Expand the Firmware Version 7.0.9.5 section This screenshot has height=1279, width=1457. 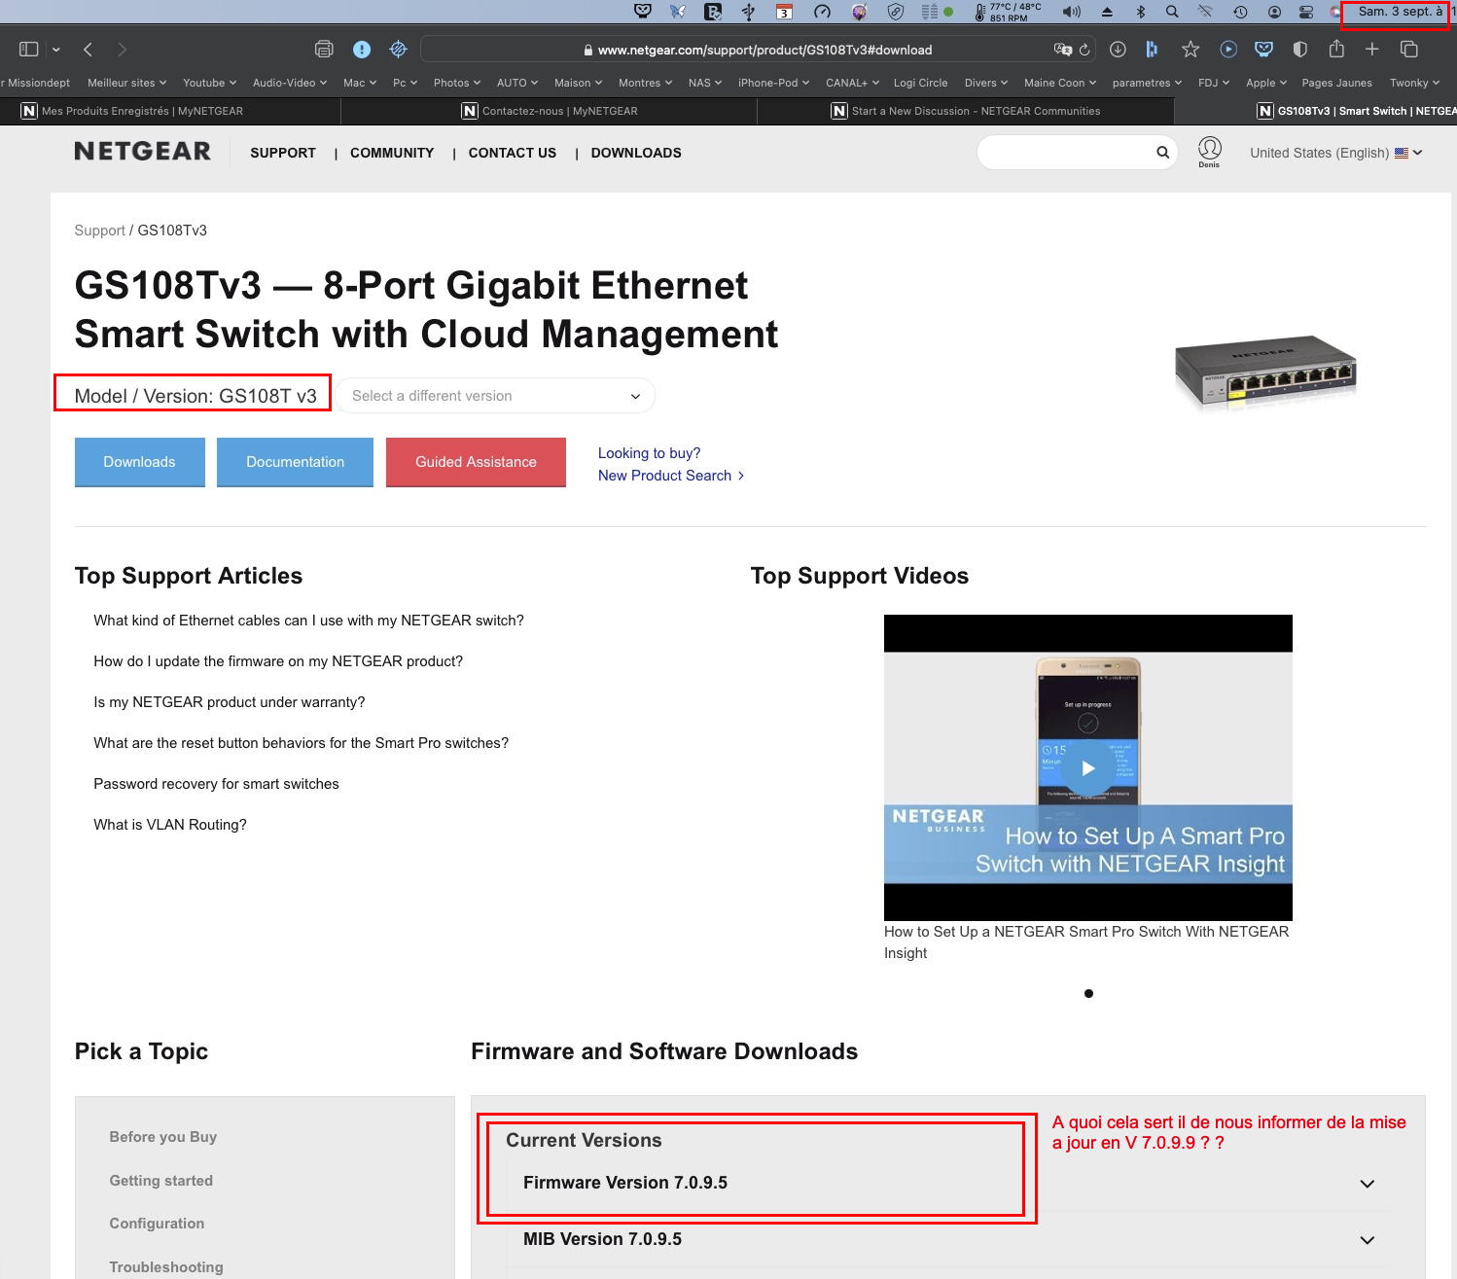pos(1367,1184)
